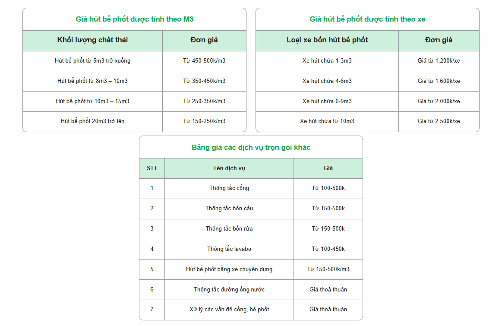This screenshot has height=326, width=502.
Task: Click the 'Giá từ 2.500k/xe' price cell
Action: pyautogui.click(x=439, y=121)
